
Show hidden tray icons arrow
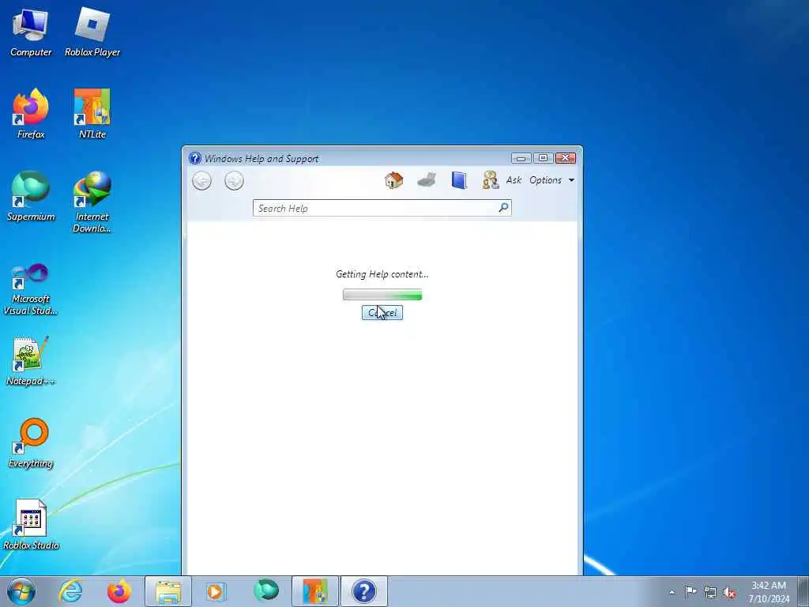pos(672,592)
